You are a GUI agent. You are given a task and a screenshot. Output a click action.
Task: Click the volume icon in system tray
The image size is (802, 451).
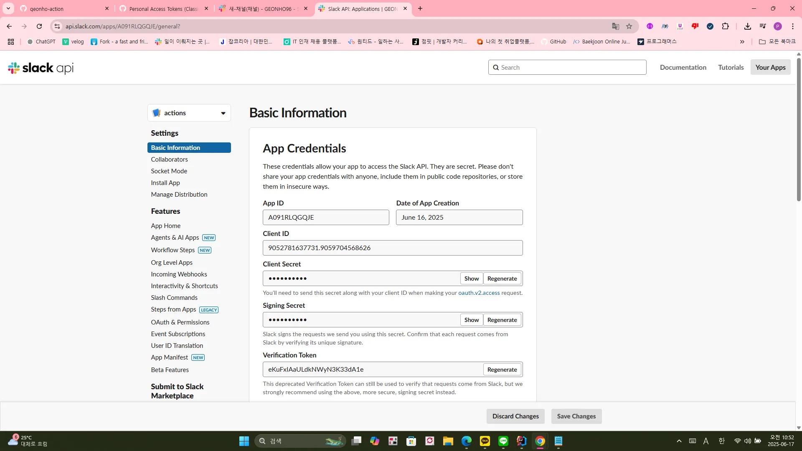pos(748,441)
